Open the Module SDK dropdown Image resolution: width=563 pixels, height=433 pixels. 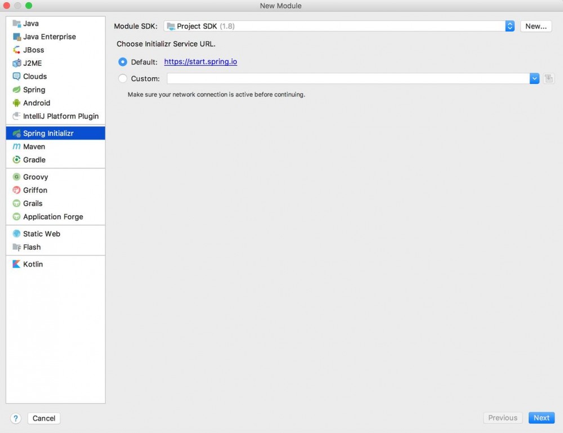tap(339, 26)
